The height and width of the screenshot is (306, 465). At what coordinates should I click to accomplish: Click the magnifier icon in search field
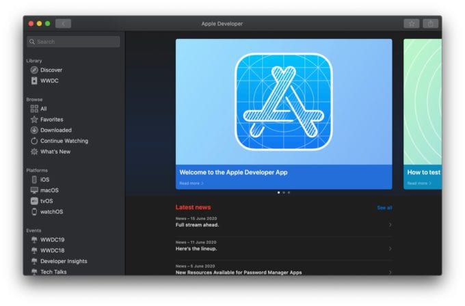click(x=32, y=42)
